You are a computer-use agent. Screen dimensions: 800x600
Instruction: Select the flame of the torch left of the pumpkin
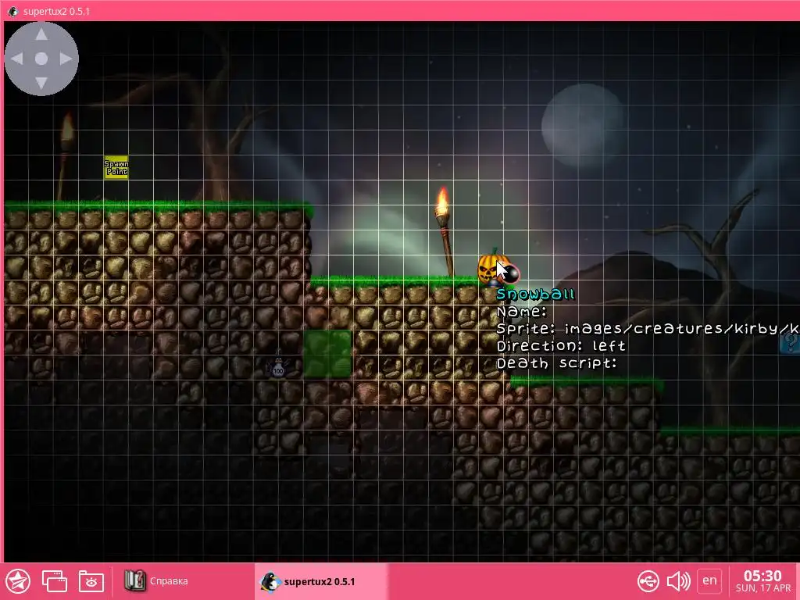point(442,201)
